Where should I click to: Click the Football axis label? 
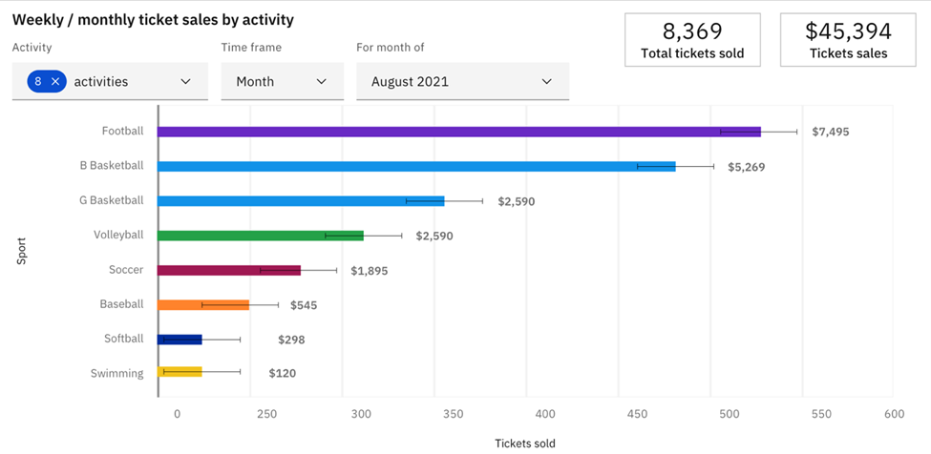click(x=122, y=131)
